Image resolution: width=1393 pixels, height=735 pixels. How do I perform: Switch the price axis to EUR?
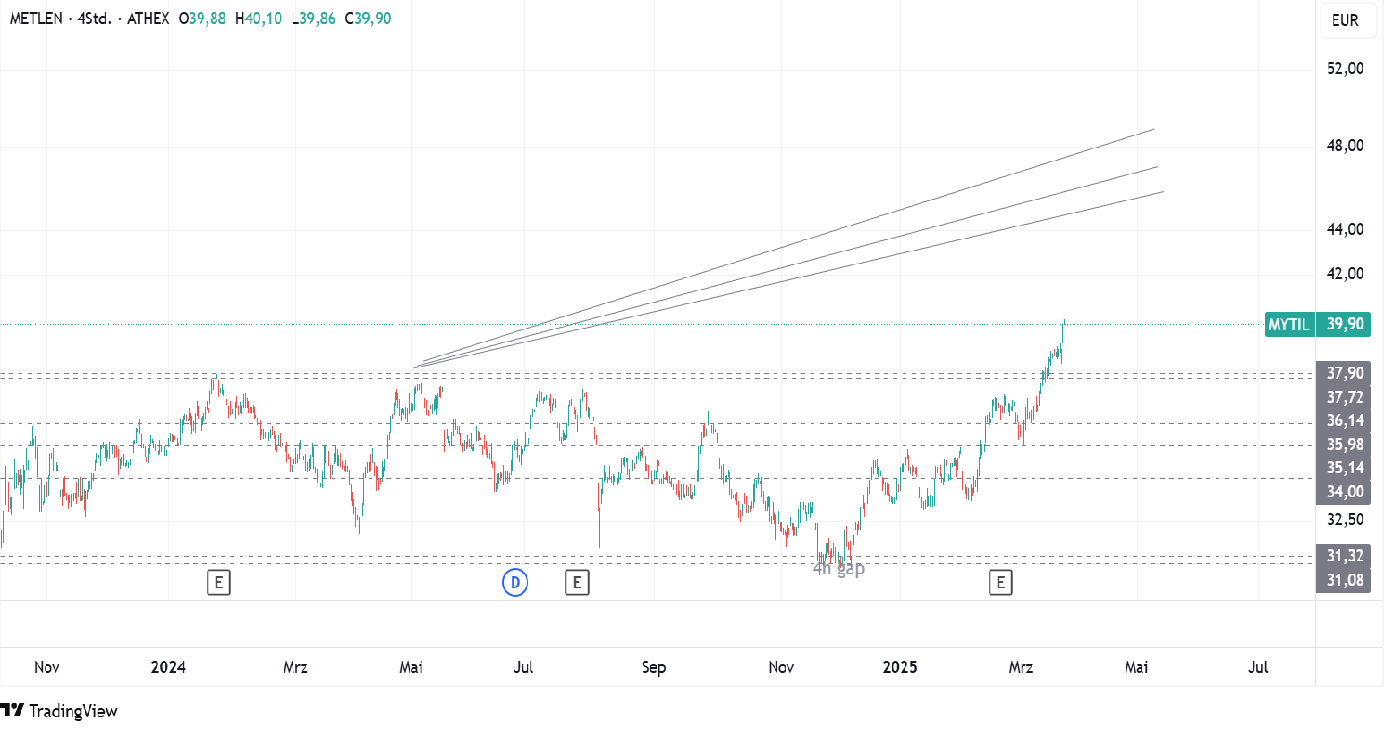1347,20
